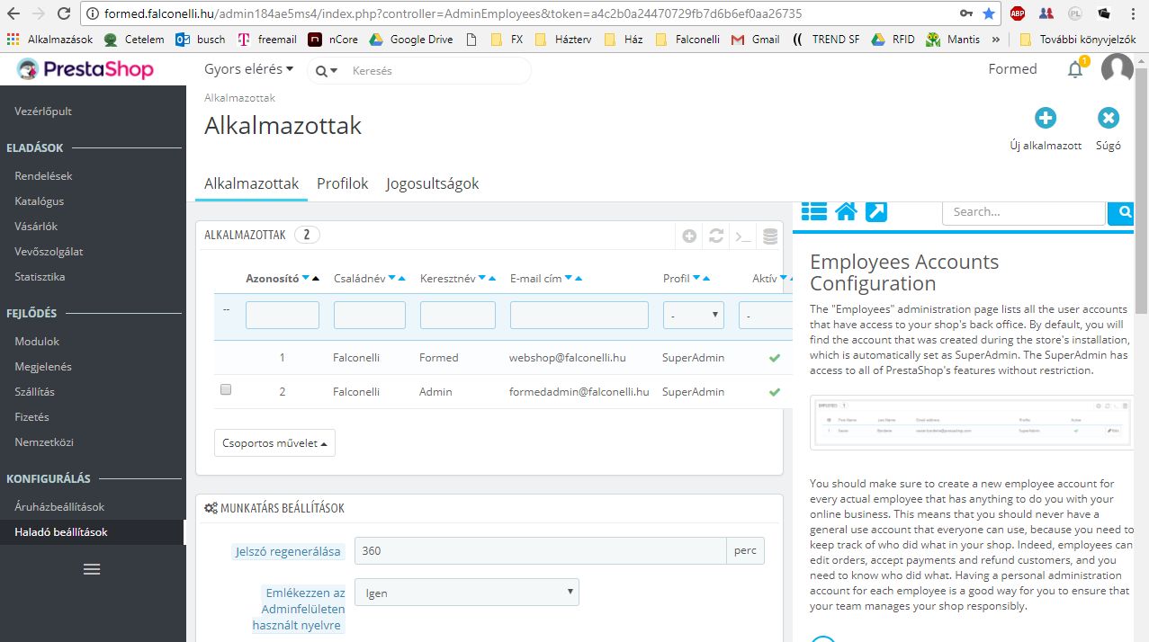
Task: Open the Mantis bookmark
Action: click(x=953, y=40)
